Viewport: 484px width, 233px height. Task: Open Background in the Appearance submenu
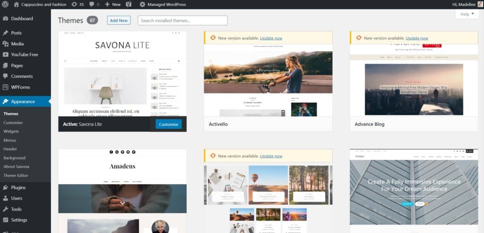click(15, 158)
